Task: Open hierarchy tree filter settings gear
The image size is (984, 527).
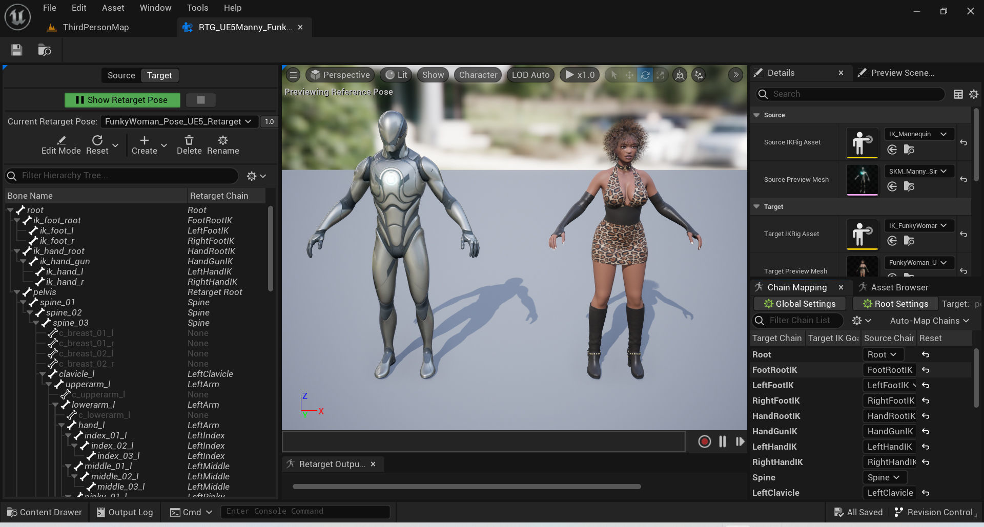Action: pyautogui.click(x=256, y=176)
